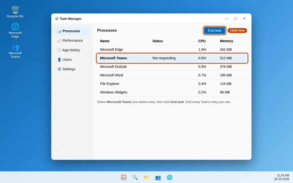293x183 pixels.
Task: Click the 0.2% CPU value
Action: (202, 92)
